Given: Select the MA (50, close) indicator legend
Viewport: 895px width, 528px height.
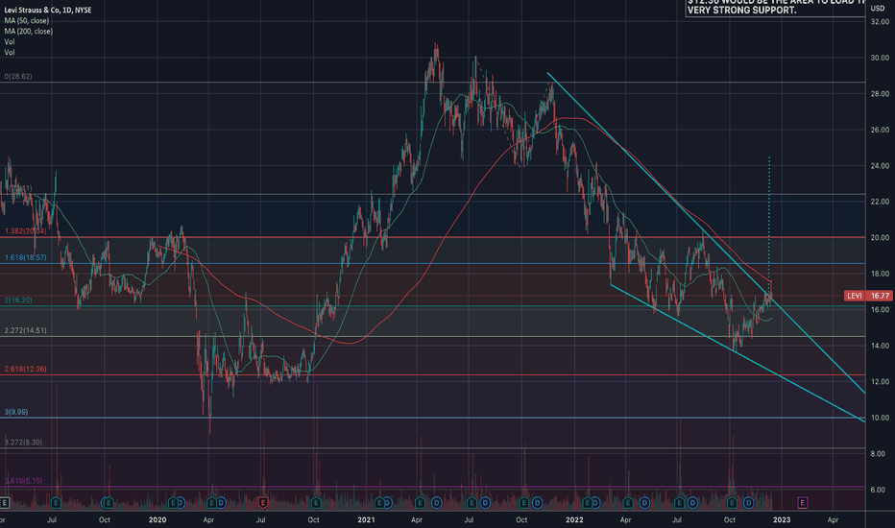Looking at the screenshot, I should point(26,20).
